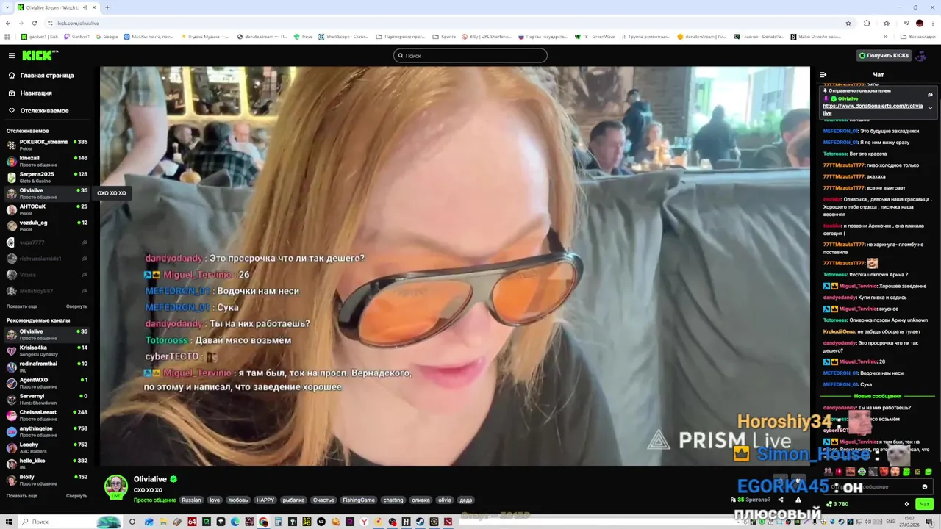
Task: Open Serpens2025 followed channel
Action: pos(46,177)
